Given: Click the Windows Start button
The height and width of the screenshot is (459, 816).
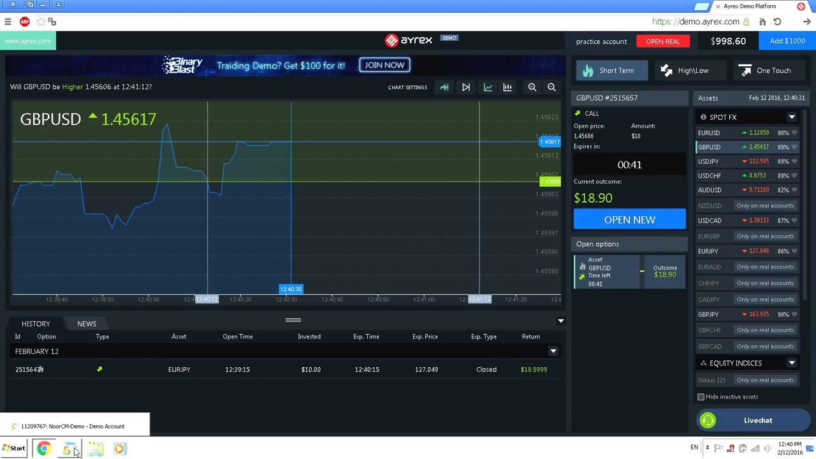Looking at the screenshot, I should click(13, 448).
